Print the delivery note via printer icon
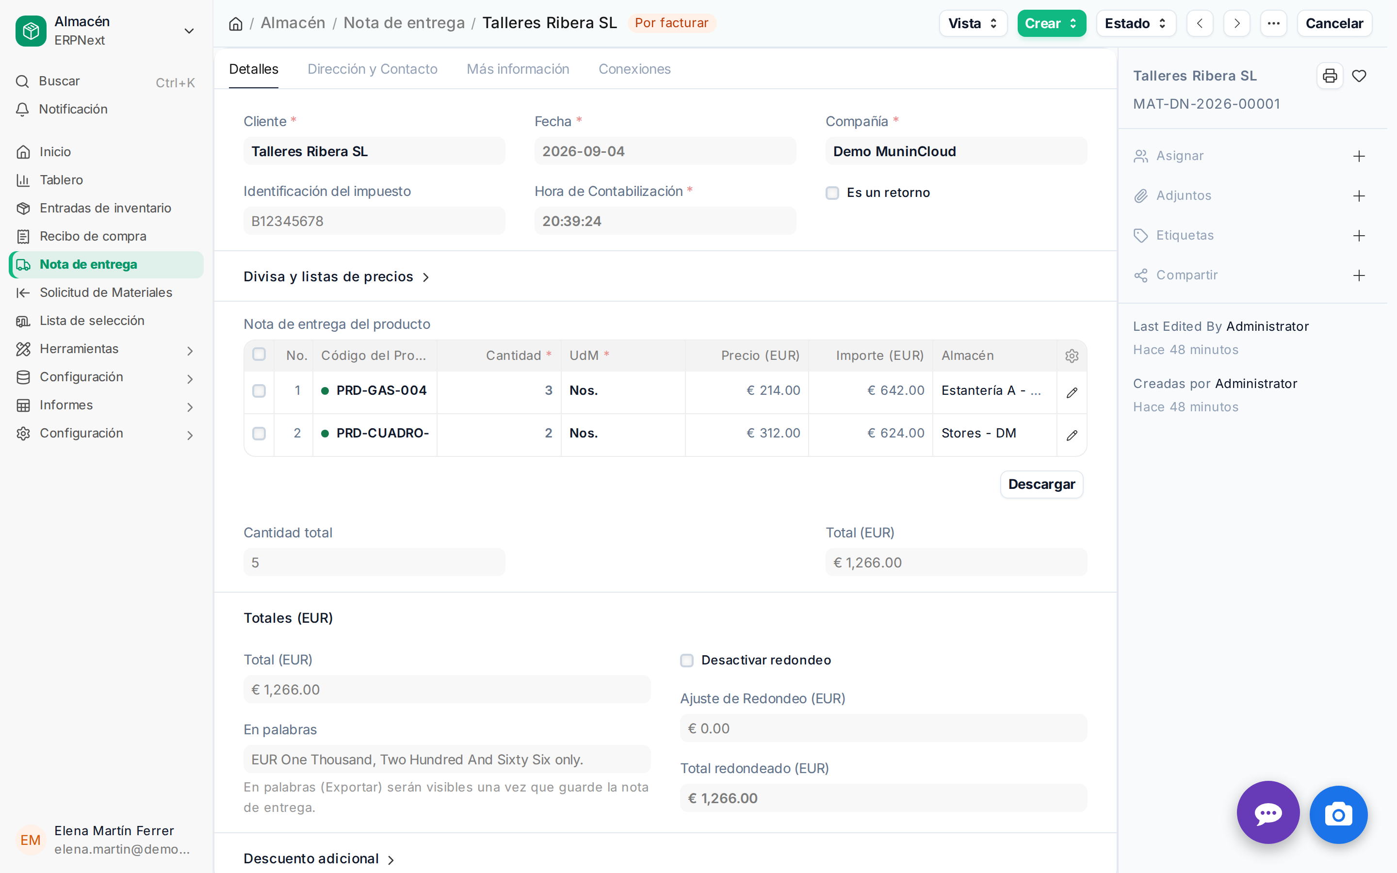The height and width of the screenshot is (873, 1397). 1330,76
